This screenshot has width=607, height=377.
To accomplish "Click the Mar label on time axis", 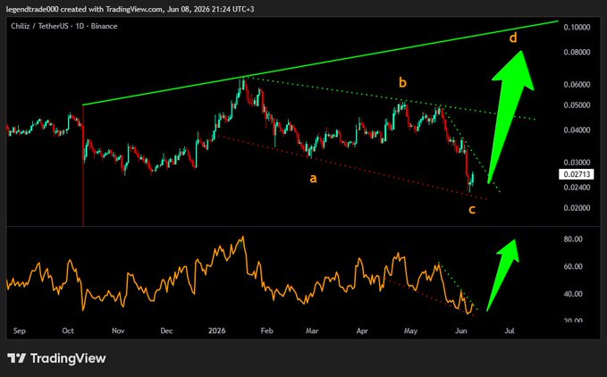I will pos(312,331).
